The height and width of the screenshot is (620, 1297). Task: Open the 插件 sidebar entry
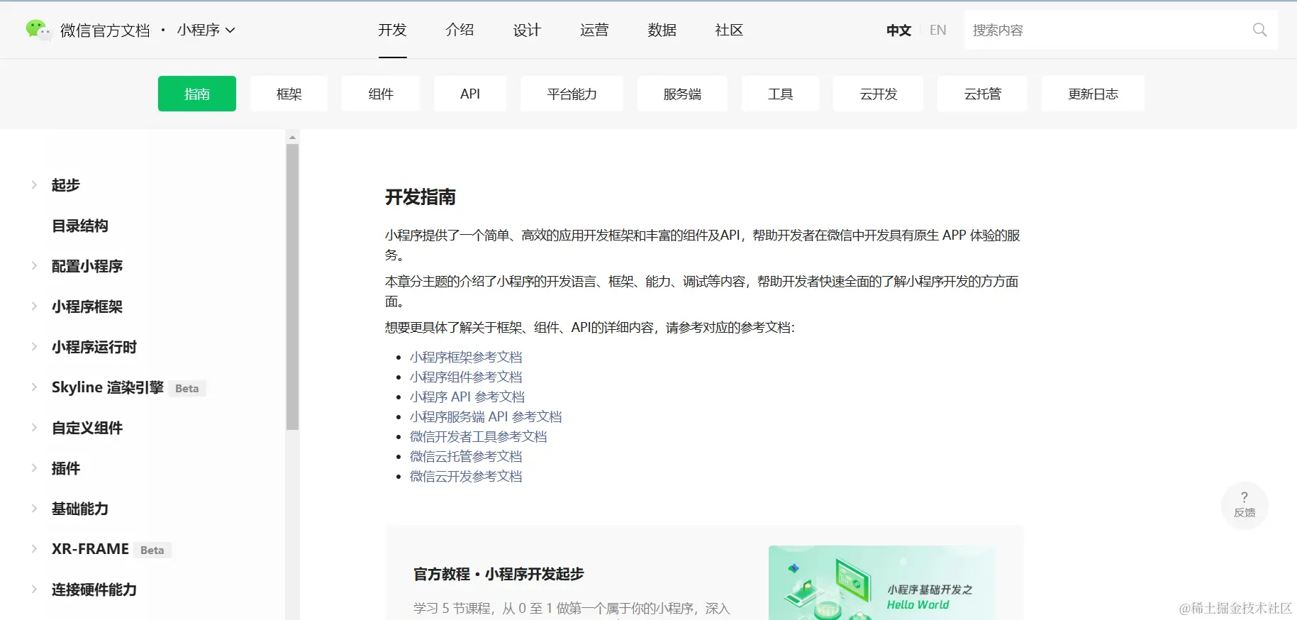[x=66, y=468]
